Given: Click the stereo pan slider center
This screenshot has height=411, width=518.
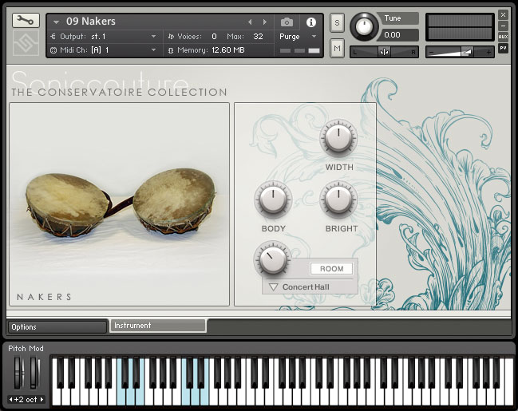Looking at the screenshot, I should tap(384, 52).
